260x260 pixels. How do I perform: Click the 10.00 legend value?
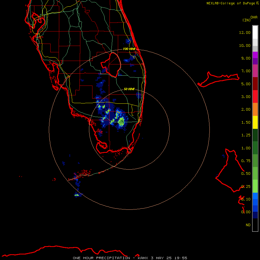[x=245, y=45]
